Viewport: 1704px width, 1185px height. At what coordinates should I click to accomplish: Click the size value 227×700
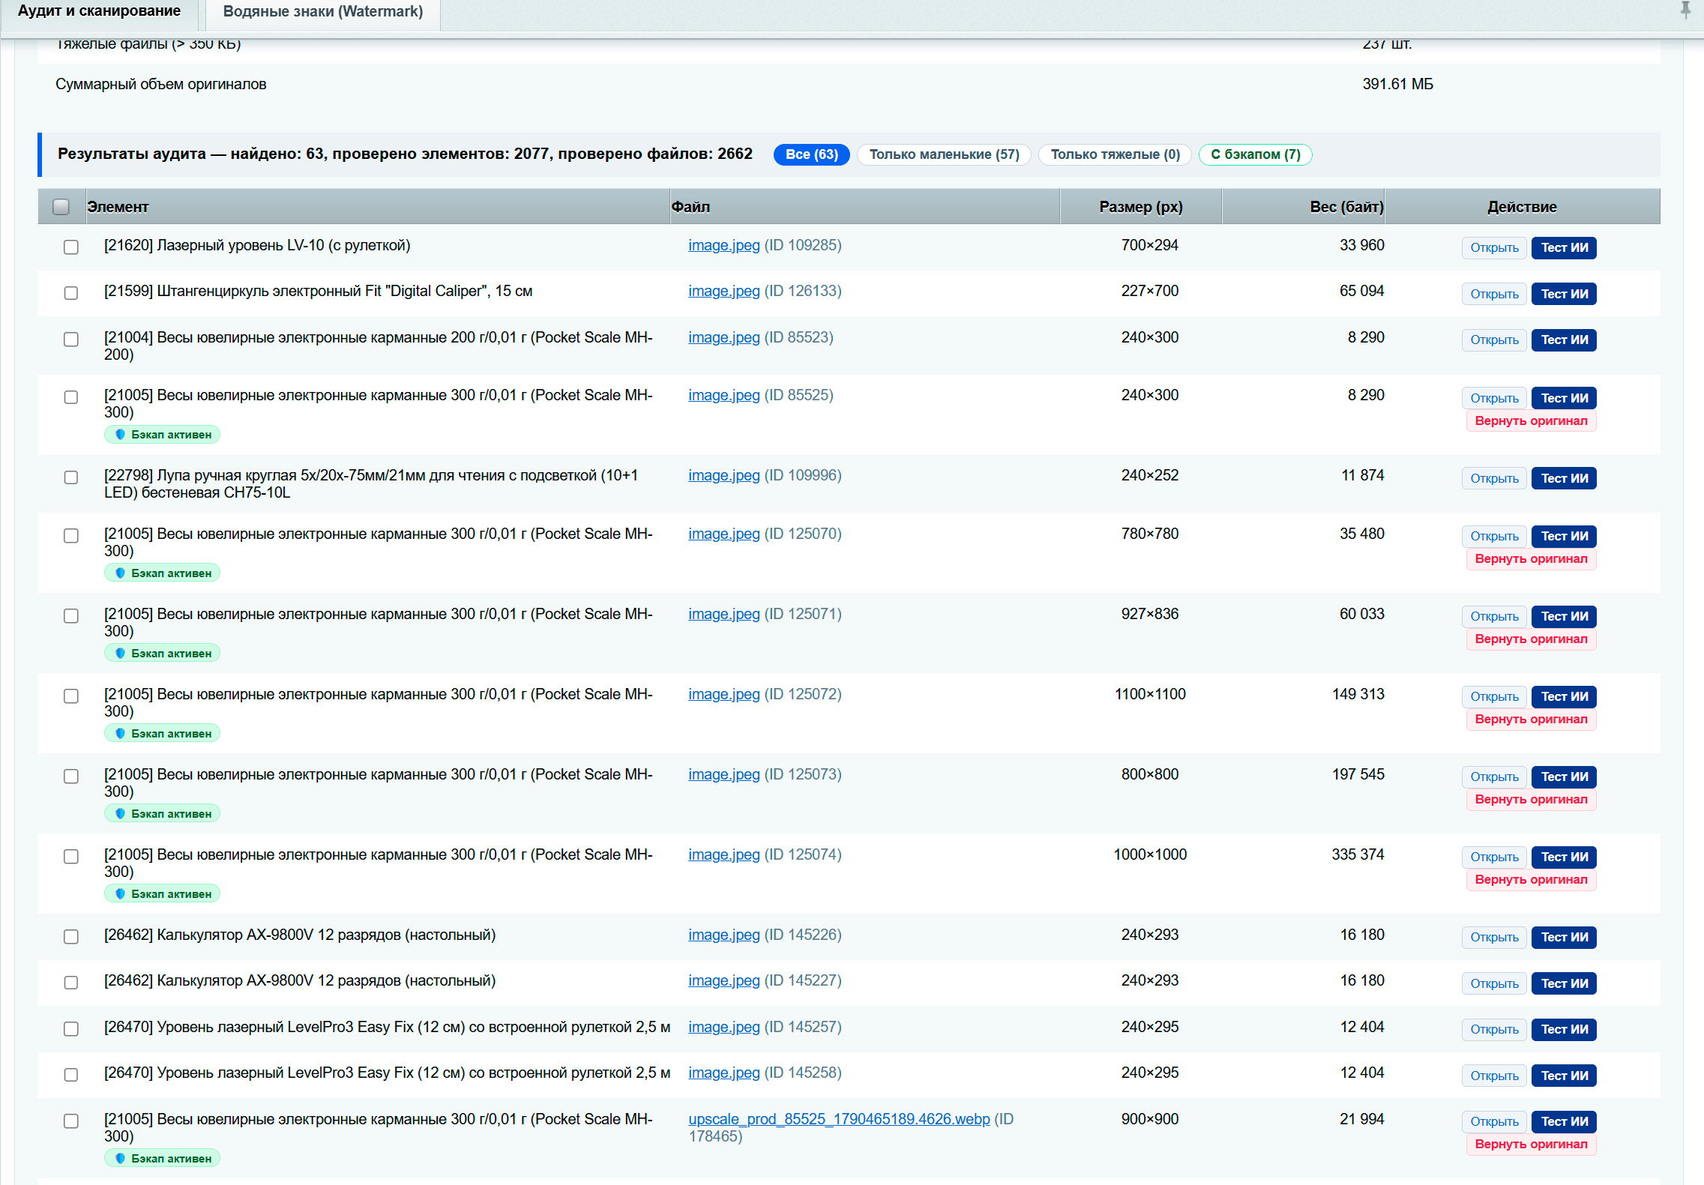click(x=1149, y=291)
